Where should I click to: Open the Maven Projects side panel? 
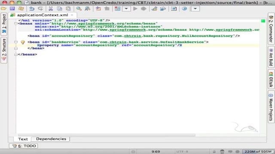coord(271,107)
